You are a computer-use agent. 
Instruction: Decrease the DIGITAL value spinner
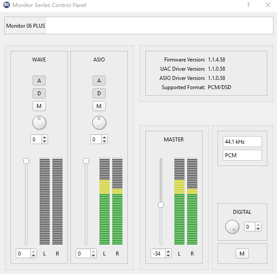point(258,229)
